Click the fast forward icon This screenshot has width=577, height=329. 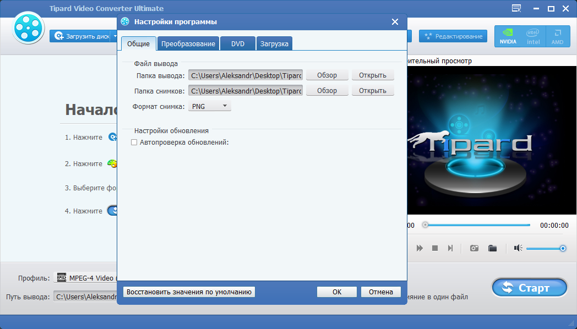coord(420,248)
